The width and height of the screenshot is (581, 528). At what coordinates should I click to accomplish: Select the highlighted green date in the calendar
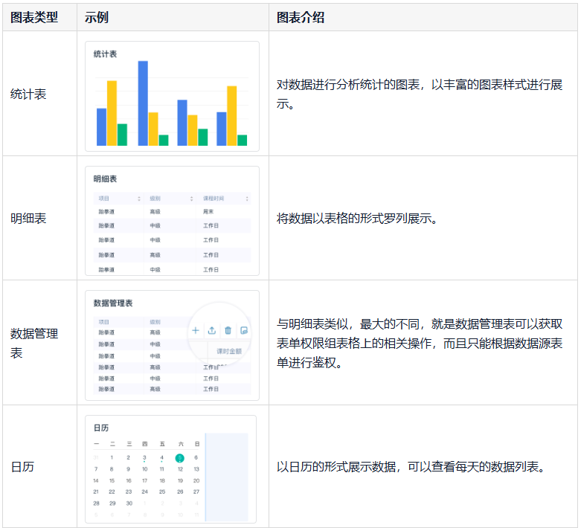(179, 458)
